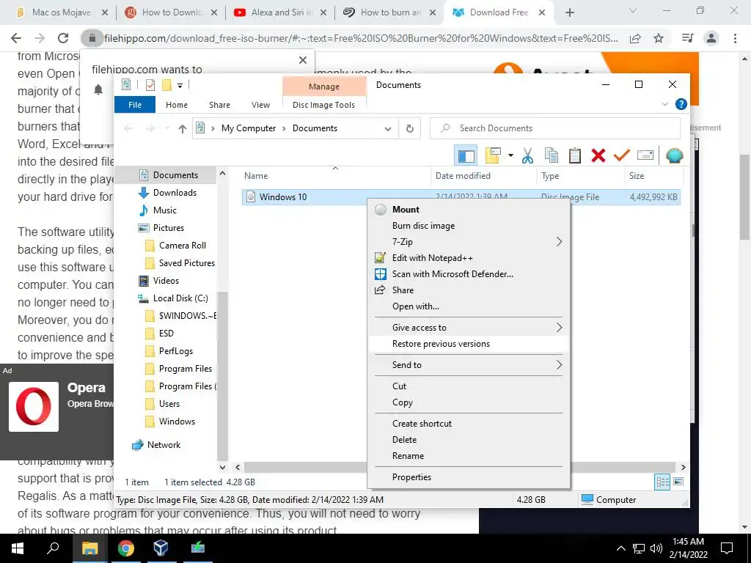Click the quick access new folder icon
The width and height of the screenshot is (751, 563).
click(166, 85)
